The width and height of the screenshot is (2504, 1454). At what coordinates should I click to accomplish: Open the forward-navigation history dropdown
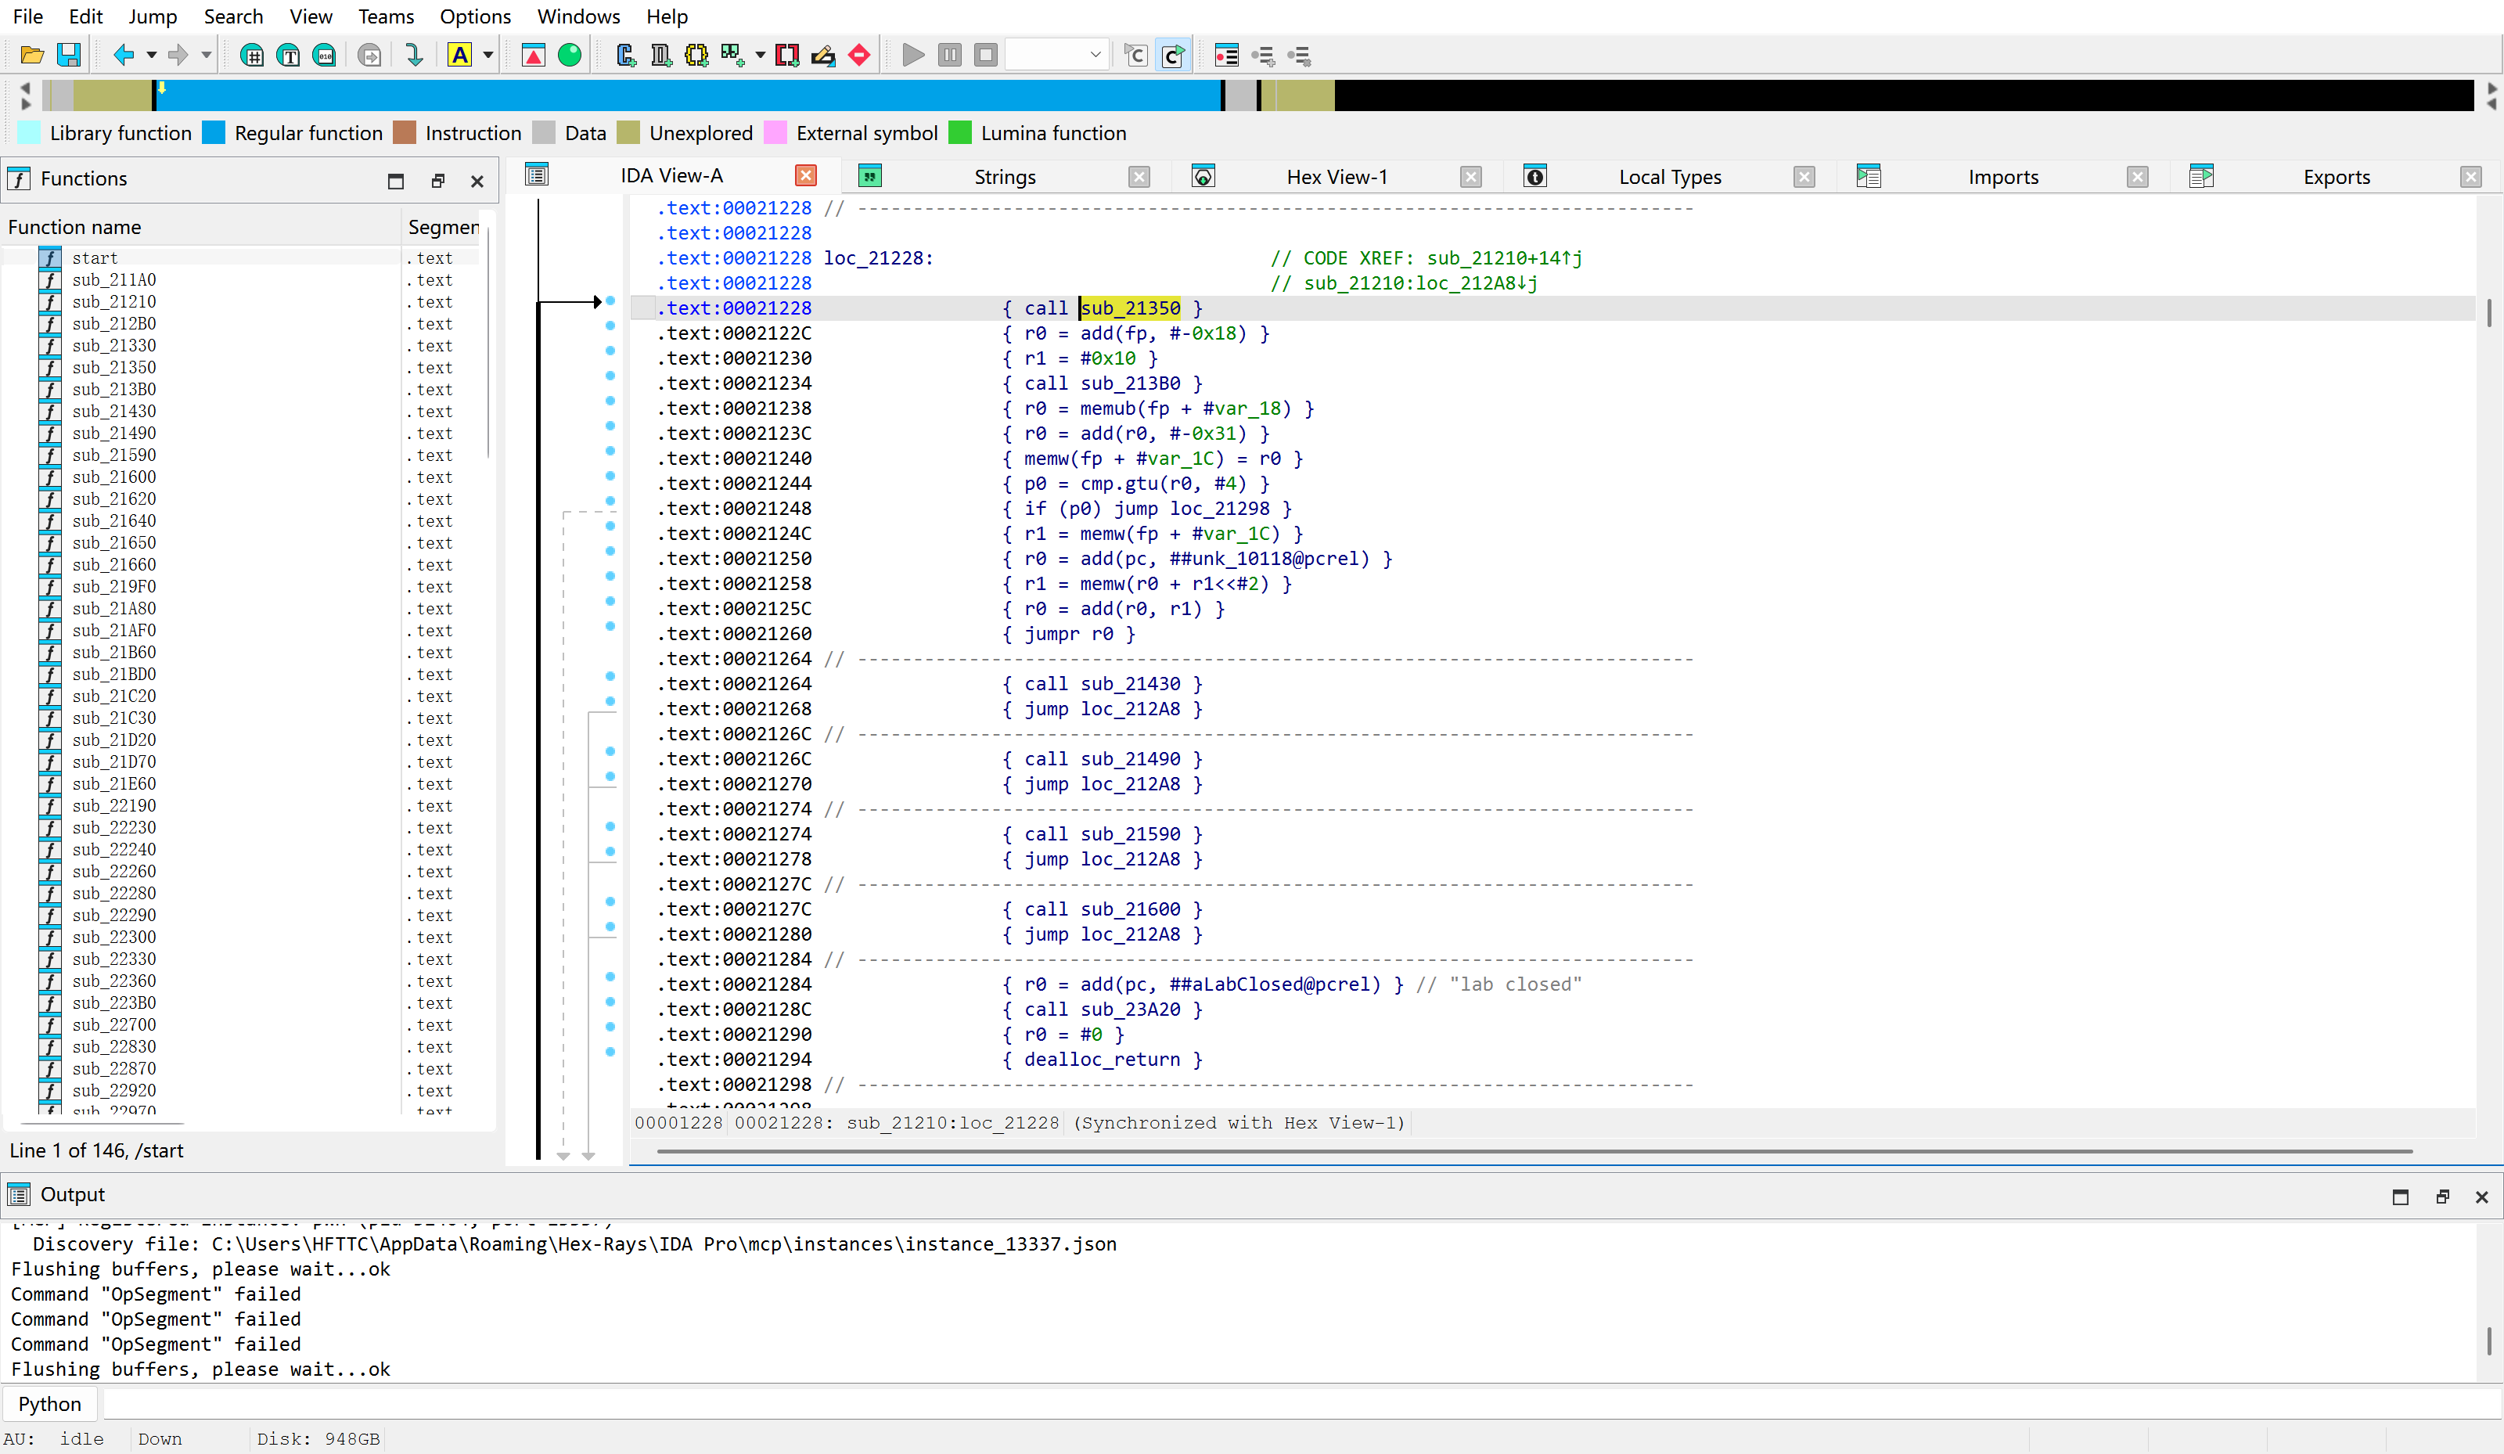point(206,56)
